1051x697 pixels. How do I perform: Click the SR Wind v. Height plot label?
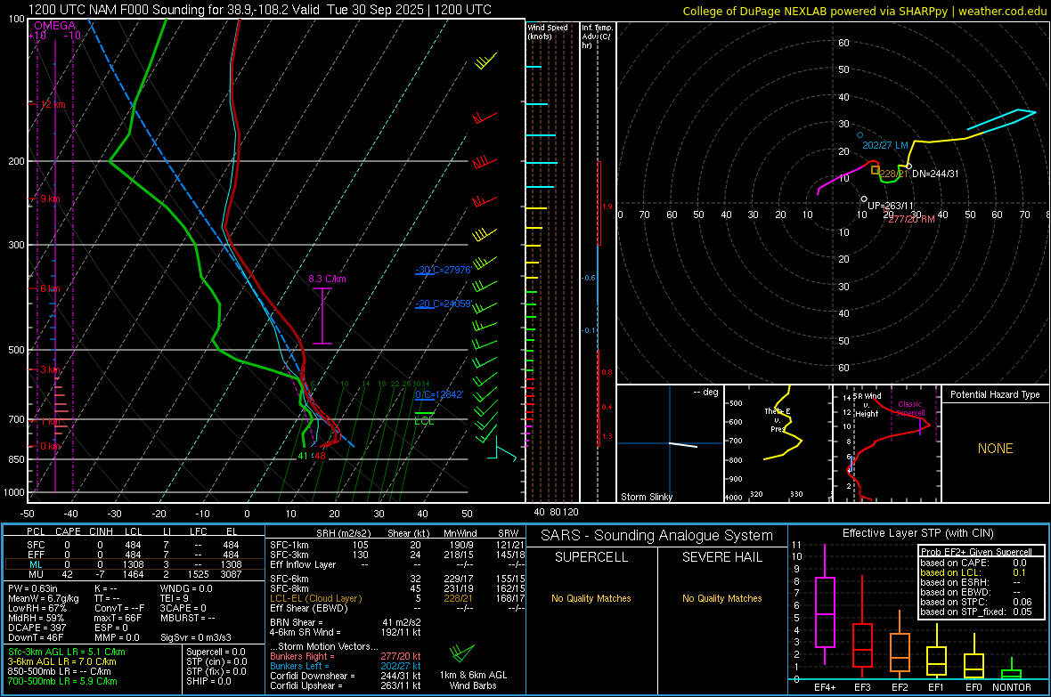pos(867,405)
